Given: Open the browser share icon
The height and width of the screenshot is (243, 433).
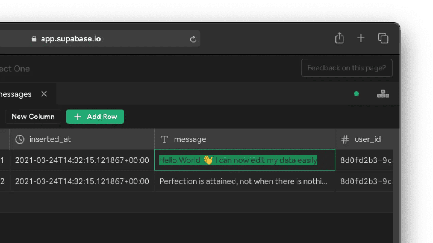Looking at the screenshot, I should (x=340, y=38).
